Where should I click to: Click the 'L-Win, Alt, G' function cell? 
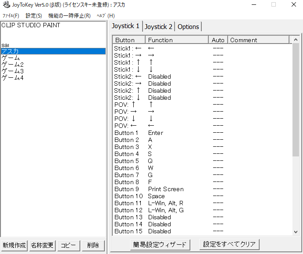tap(166, 210)
